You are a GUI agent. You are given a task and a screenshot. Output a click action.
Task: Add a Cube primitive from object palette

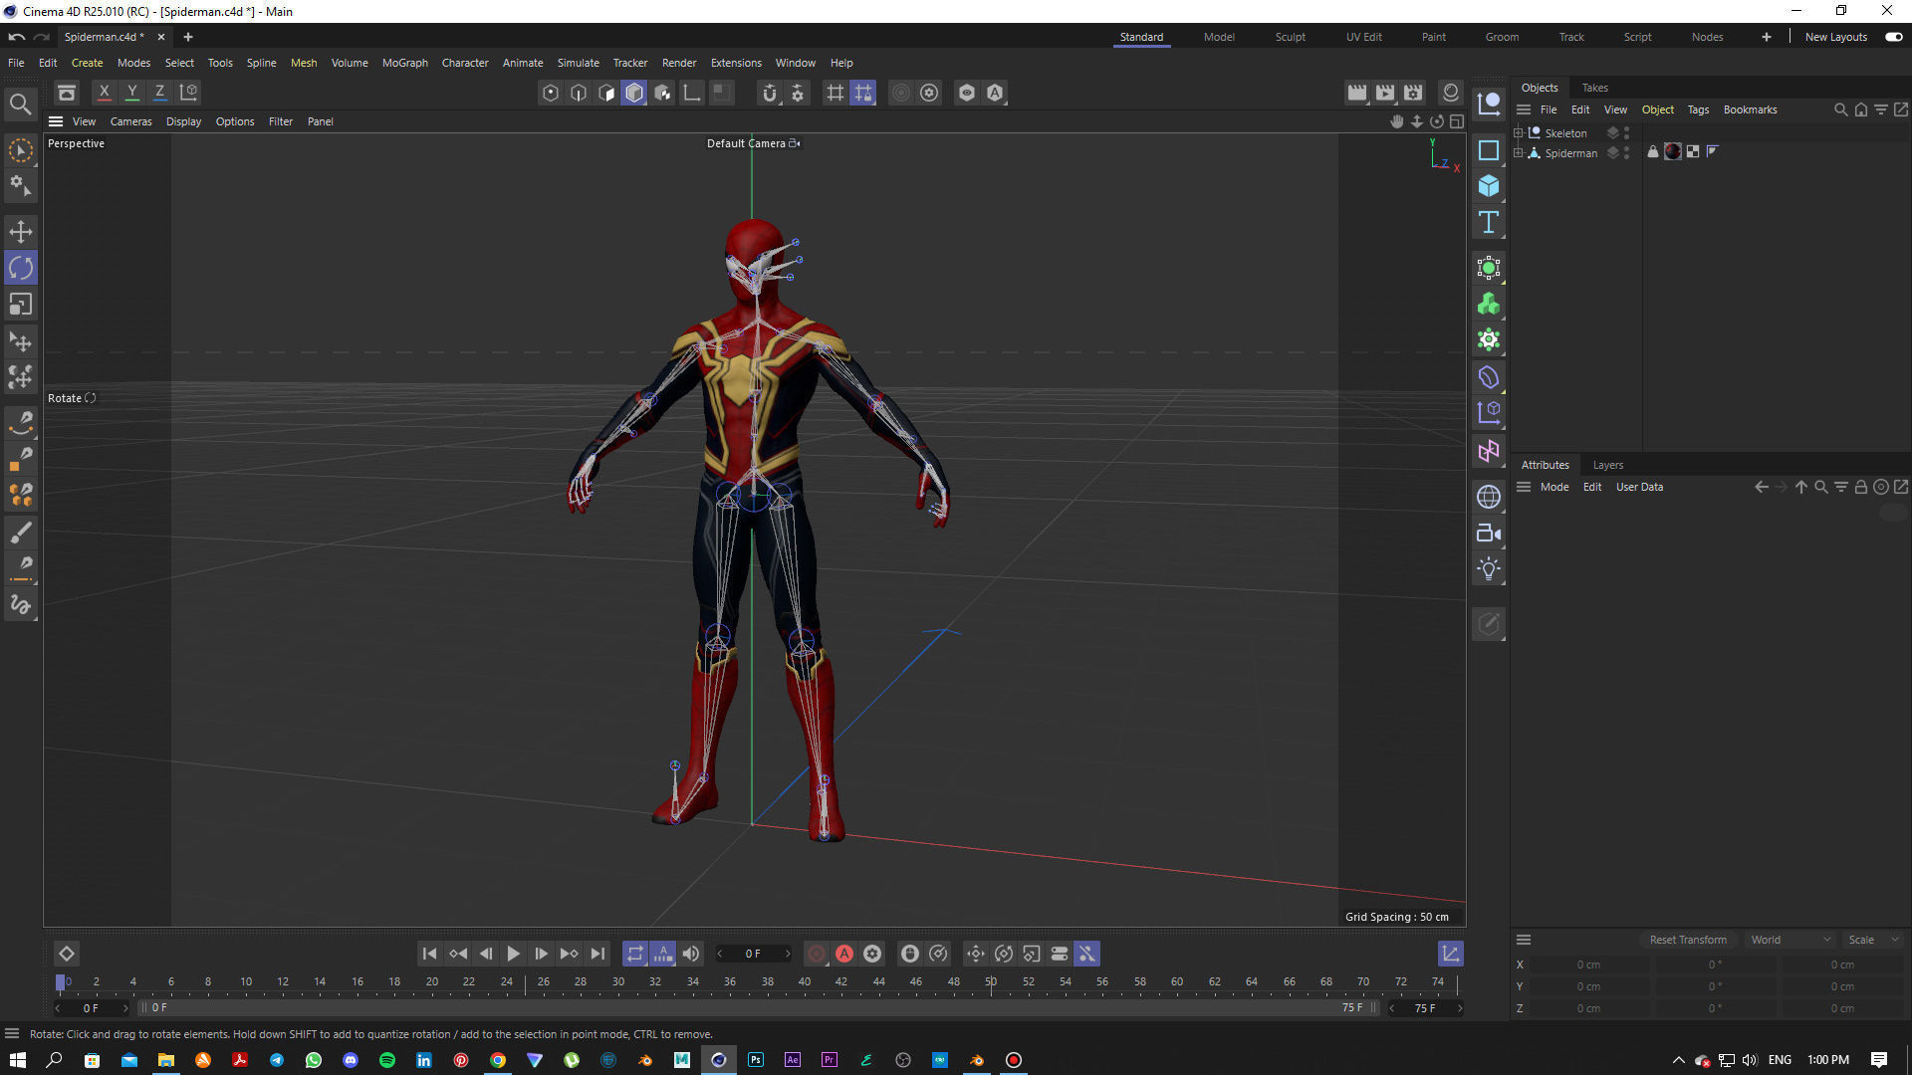[1489, 186]
